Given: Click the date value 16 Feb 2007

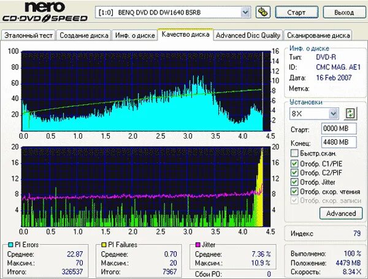Looking at the screenshot, I should [334, 78].
